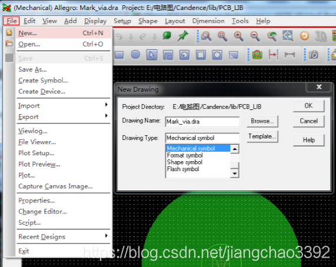
Task: Click OK in New Drawing dialog
Action: pos(308,106)
